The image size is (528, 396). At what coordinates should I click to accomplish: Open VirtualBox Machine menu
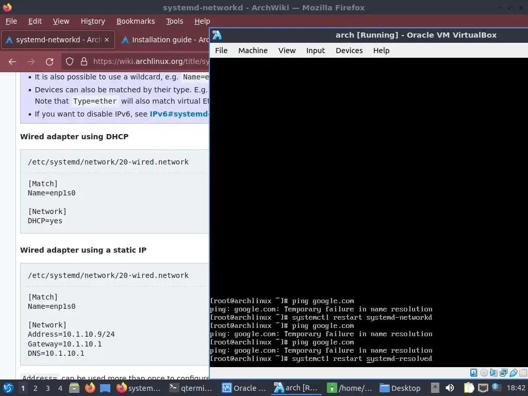click(x=253, y=51)
